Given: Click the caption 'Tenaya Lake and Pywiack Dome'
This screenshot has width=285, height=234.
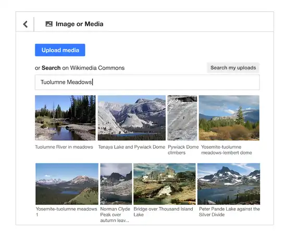Looking at the screenshot, I should [x=132, y=147].
